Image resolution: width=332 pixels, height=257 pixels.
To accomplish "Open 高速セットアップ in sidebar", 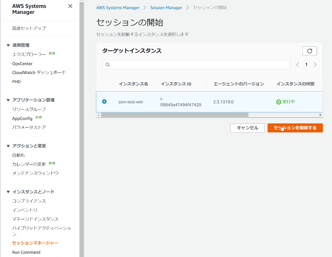I will point(29,28).
